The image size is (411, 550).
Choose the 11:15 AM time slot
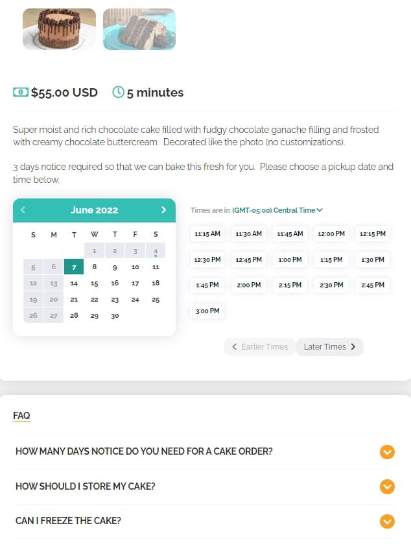tap(207, 234)
